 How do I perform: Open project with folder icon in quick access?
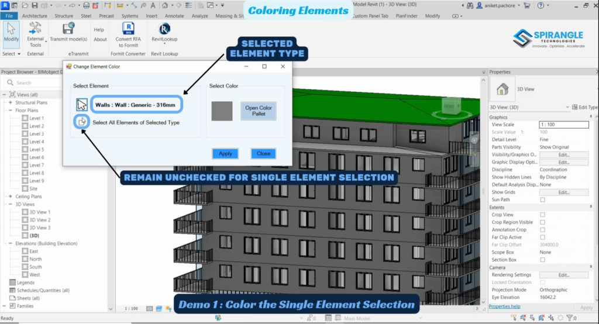pyautogui.click(x=25, y=5)
